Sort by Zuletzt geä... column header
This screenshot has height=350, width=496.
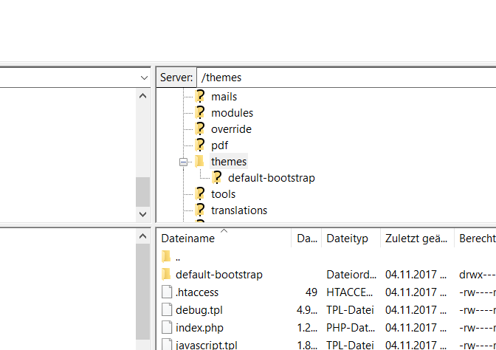click(417, 239)
